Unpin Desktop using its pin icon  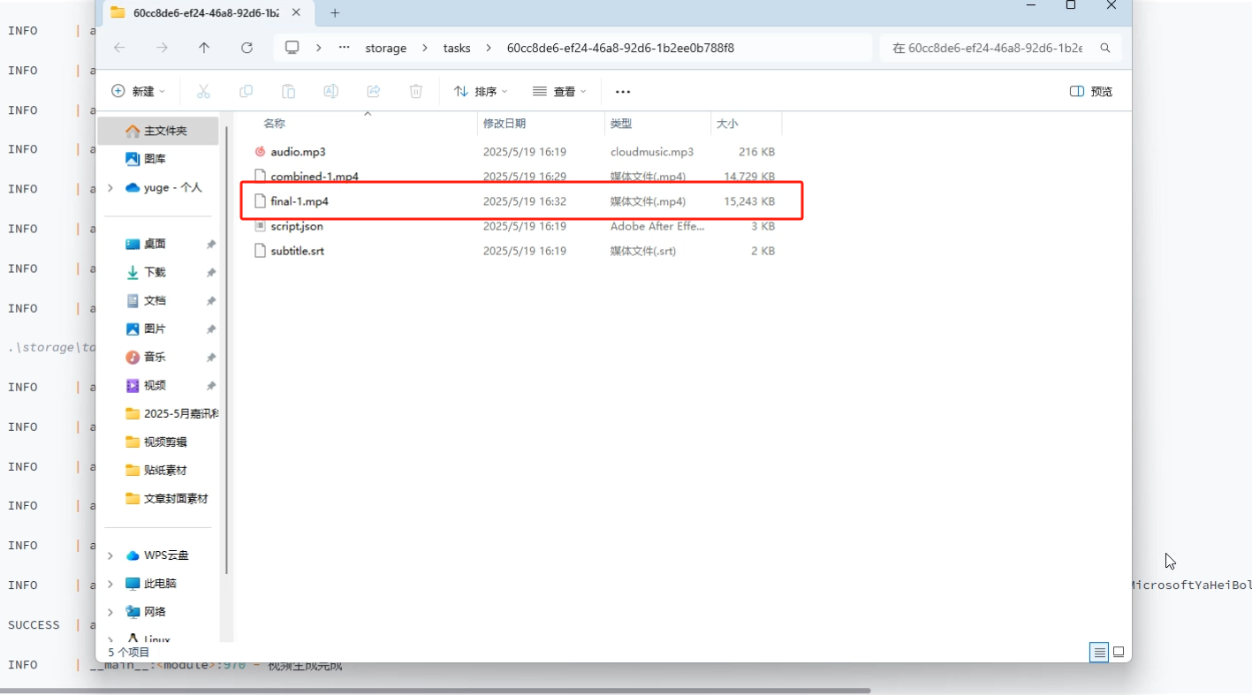click(210, 244)
